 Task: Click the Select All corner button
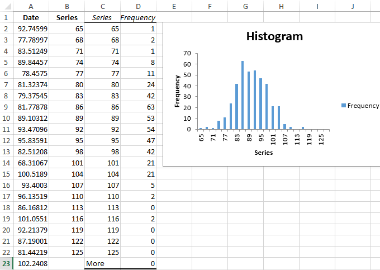pyautogui.click(x=5, y=6)
